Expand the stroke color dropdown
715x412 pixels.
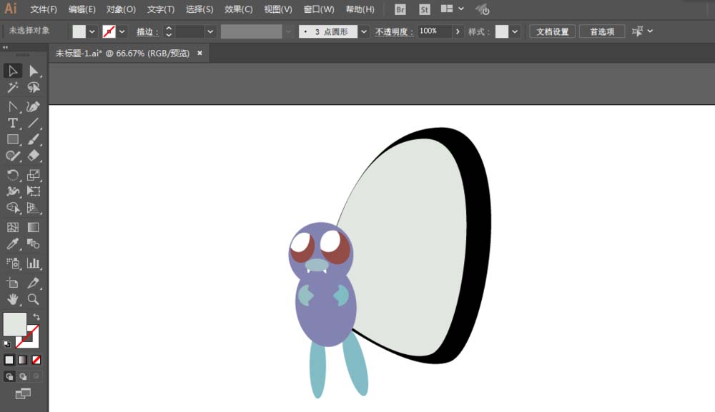[x=122, y=31]
